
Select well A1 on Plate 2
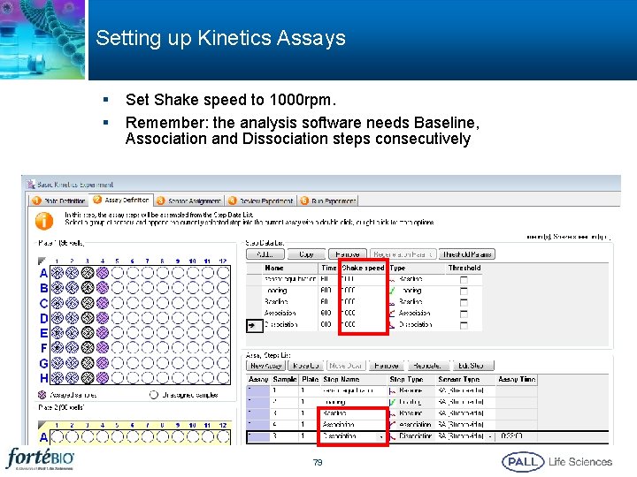(x=57, y=437)
